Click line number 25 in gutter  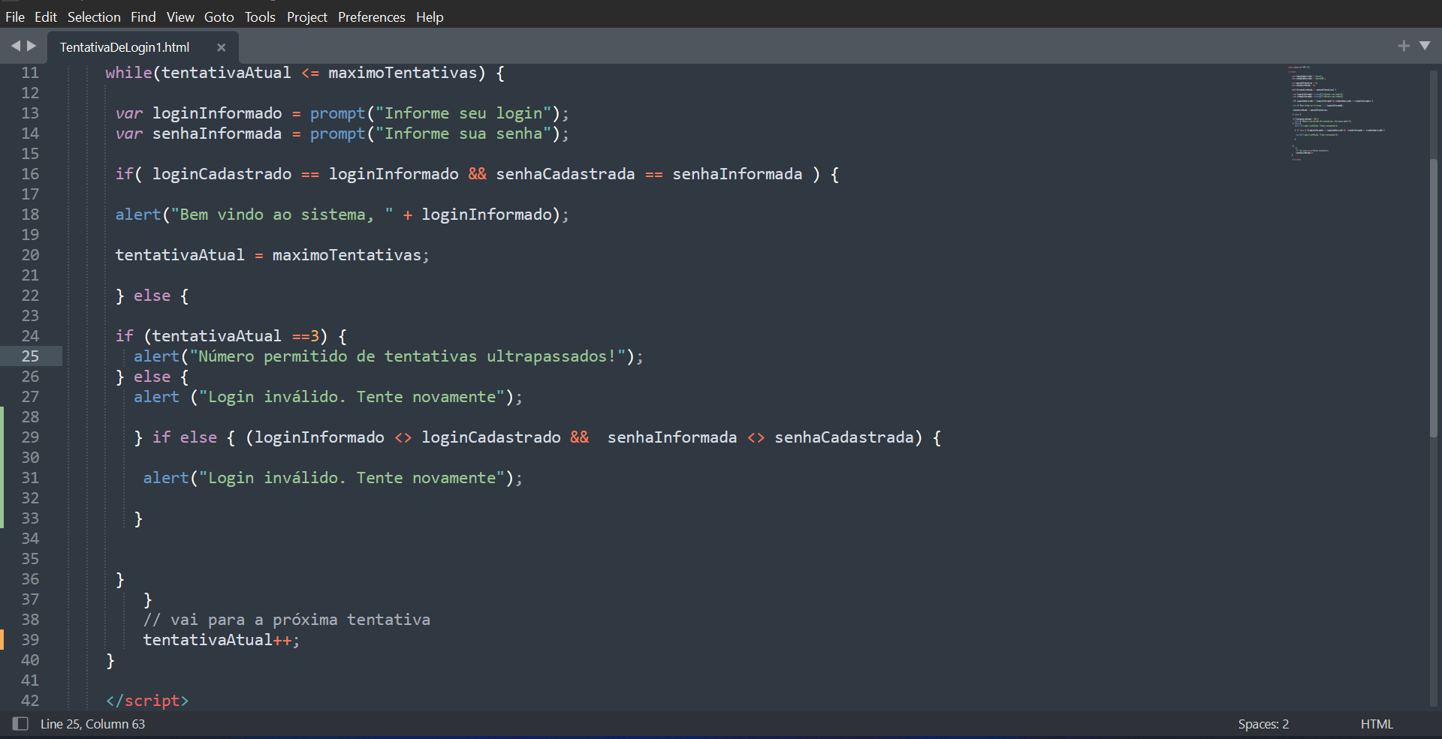pyautogui.click(x=30, y=356)
